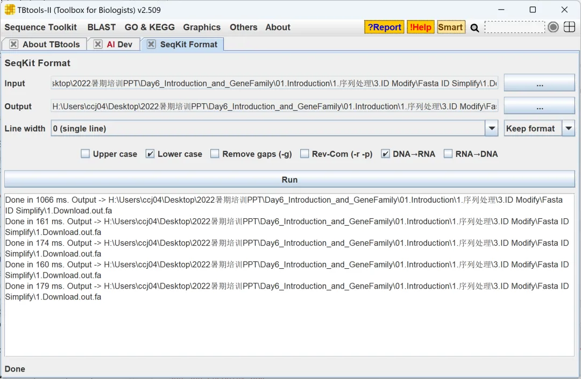581x379 pixels.
Task: Click the round gray record icon
Action: click(x=553, y=27)
